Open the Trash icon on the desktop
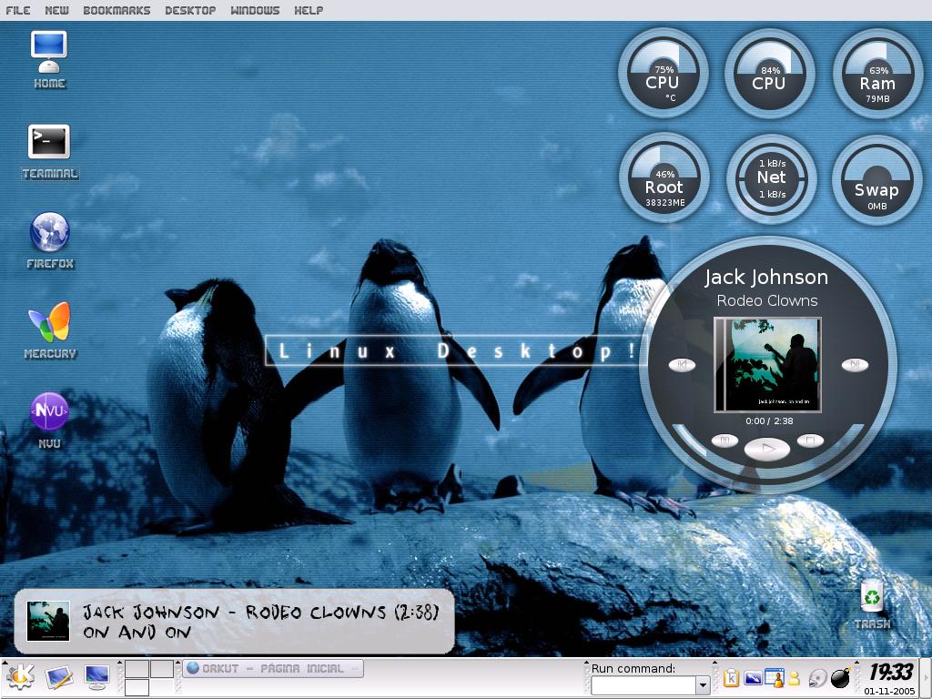Screen dimensions: 932x699 tap(872, 605)
